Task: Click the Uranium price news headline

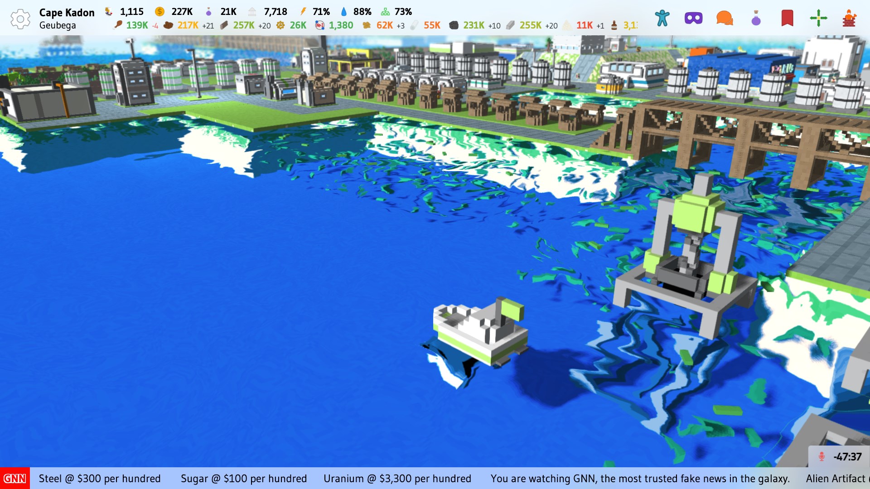Action: (397, 479)
